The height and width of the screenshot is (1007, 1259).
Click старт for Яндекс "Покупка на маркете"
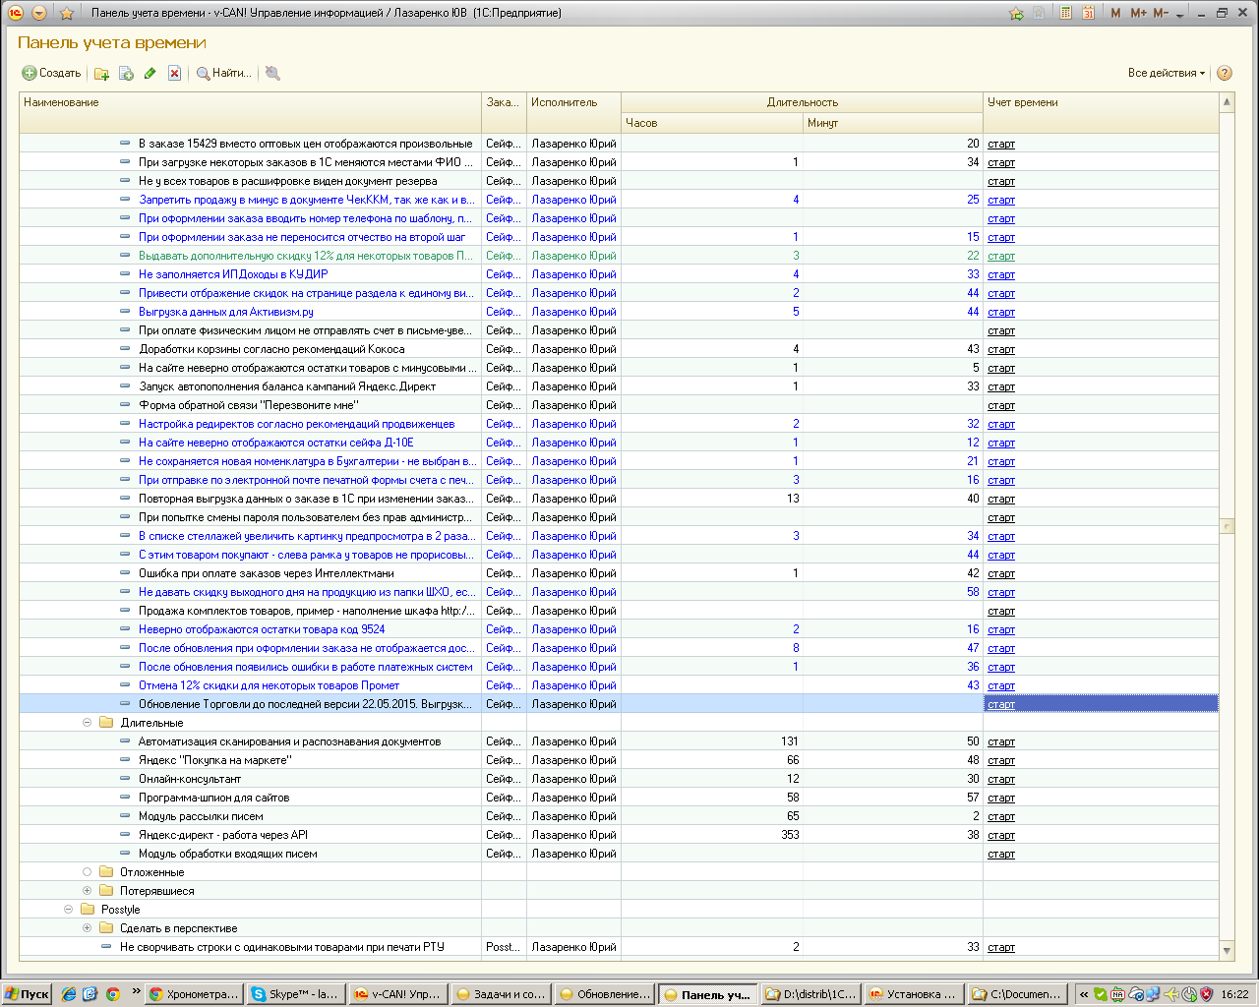click(x=1001, y=760)
